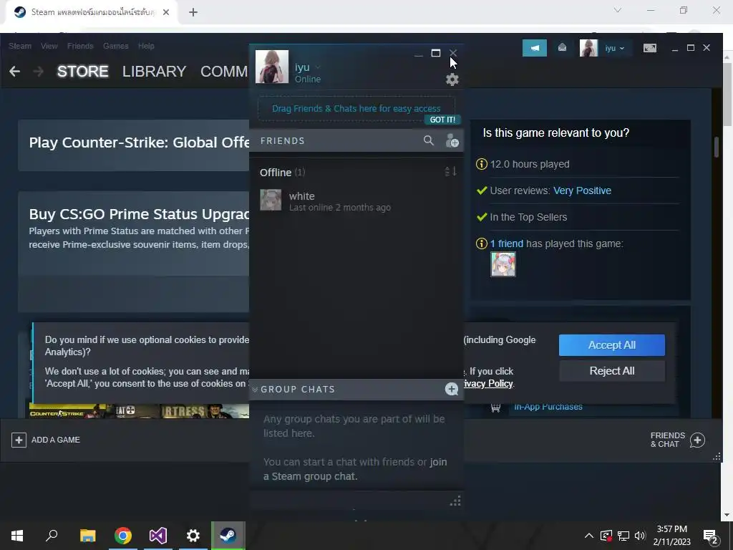The height and width of the screenshot is (550, 733).
Task: Open Help menu
Action: coord(146,46)
